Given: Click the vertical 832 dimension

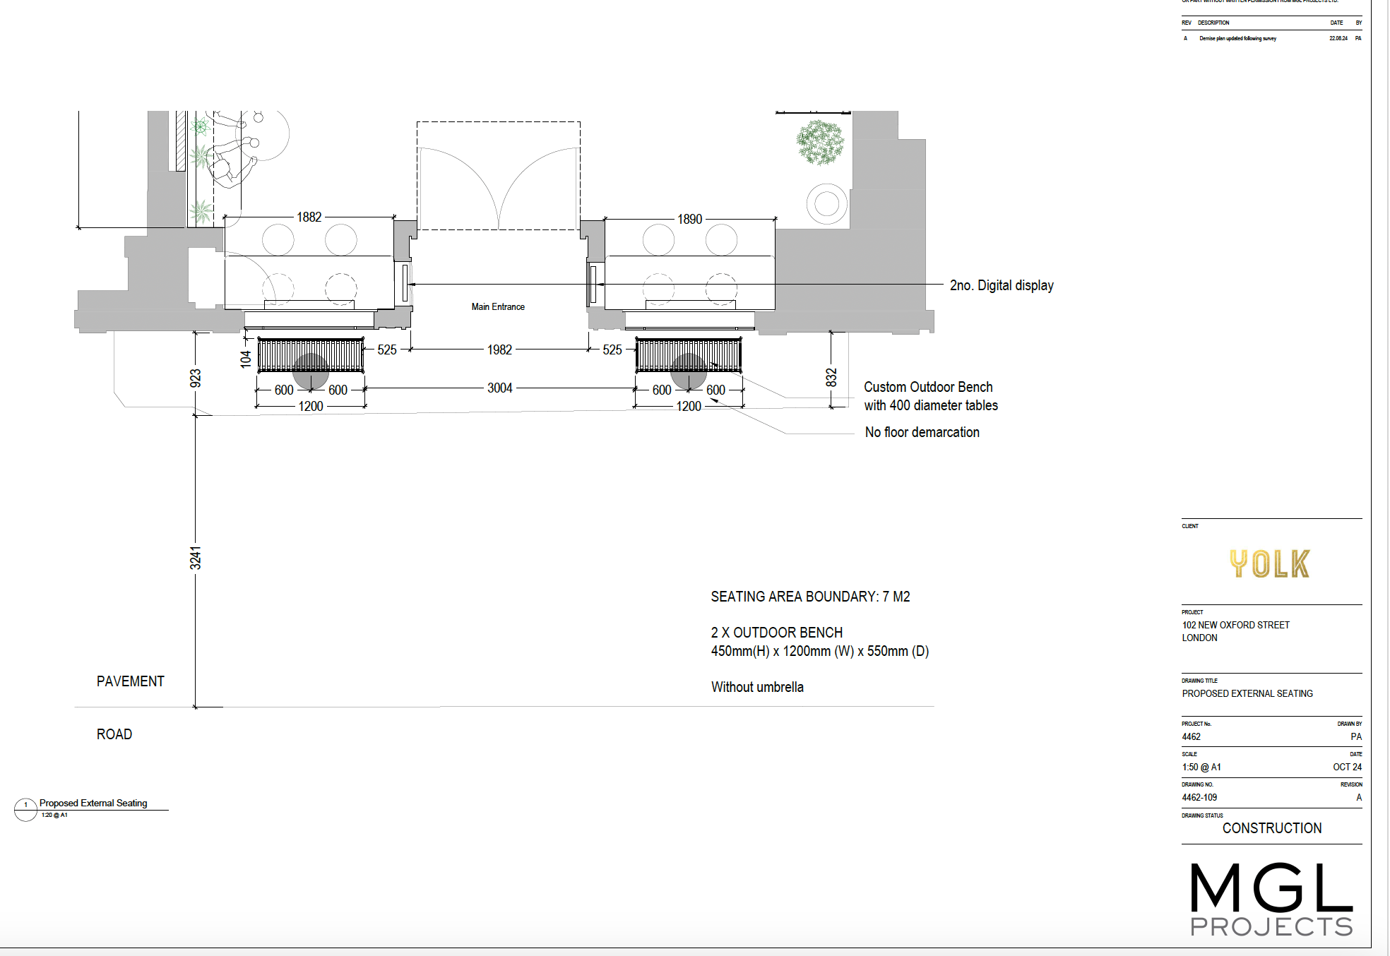Looking at the screenshot, I should pos(831,377).
